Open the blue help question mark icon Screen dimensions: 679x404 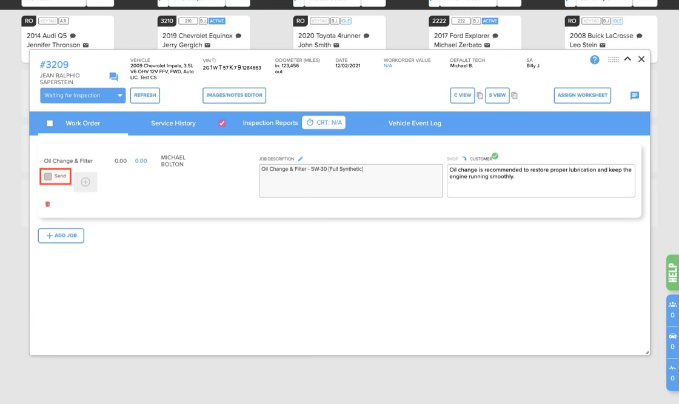coord(594,60)
